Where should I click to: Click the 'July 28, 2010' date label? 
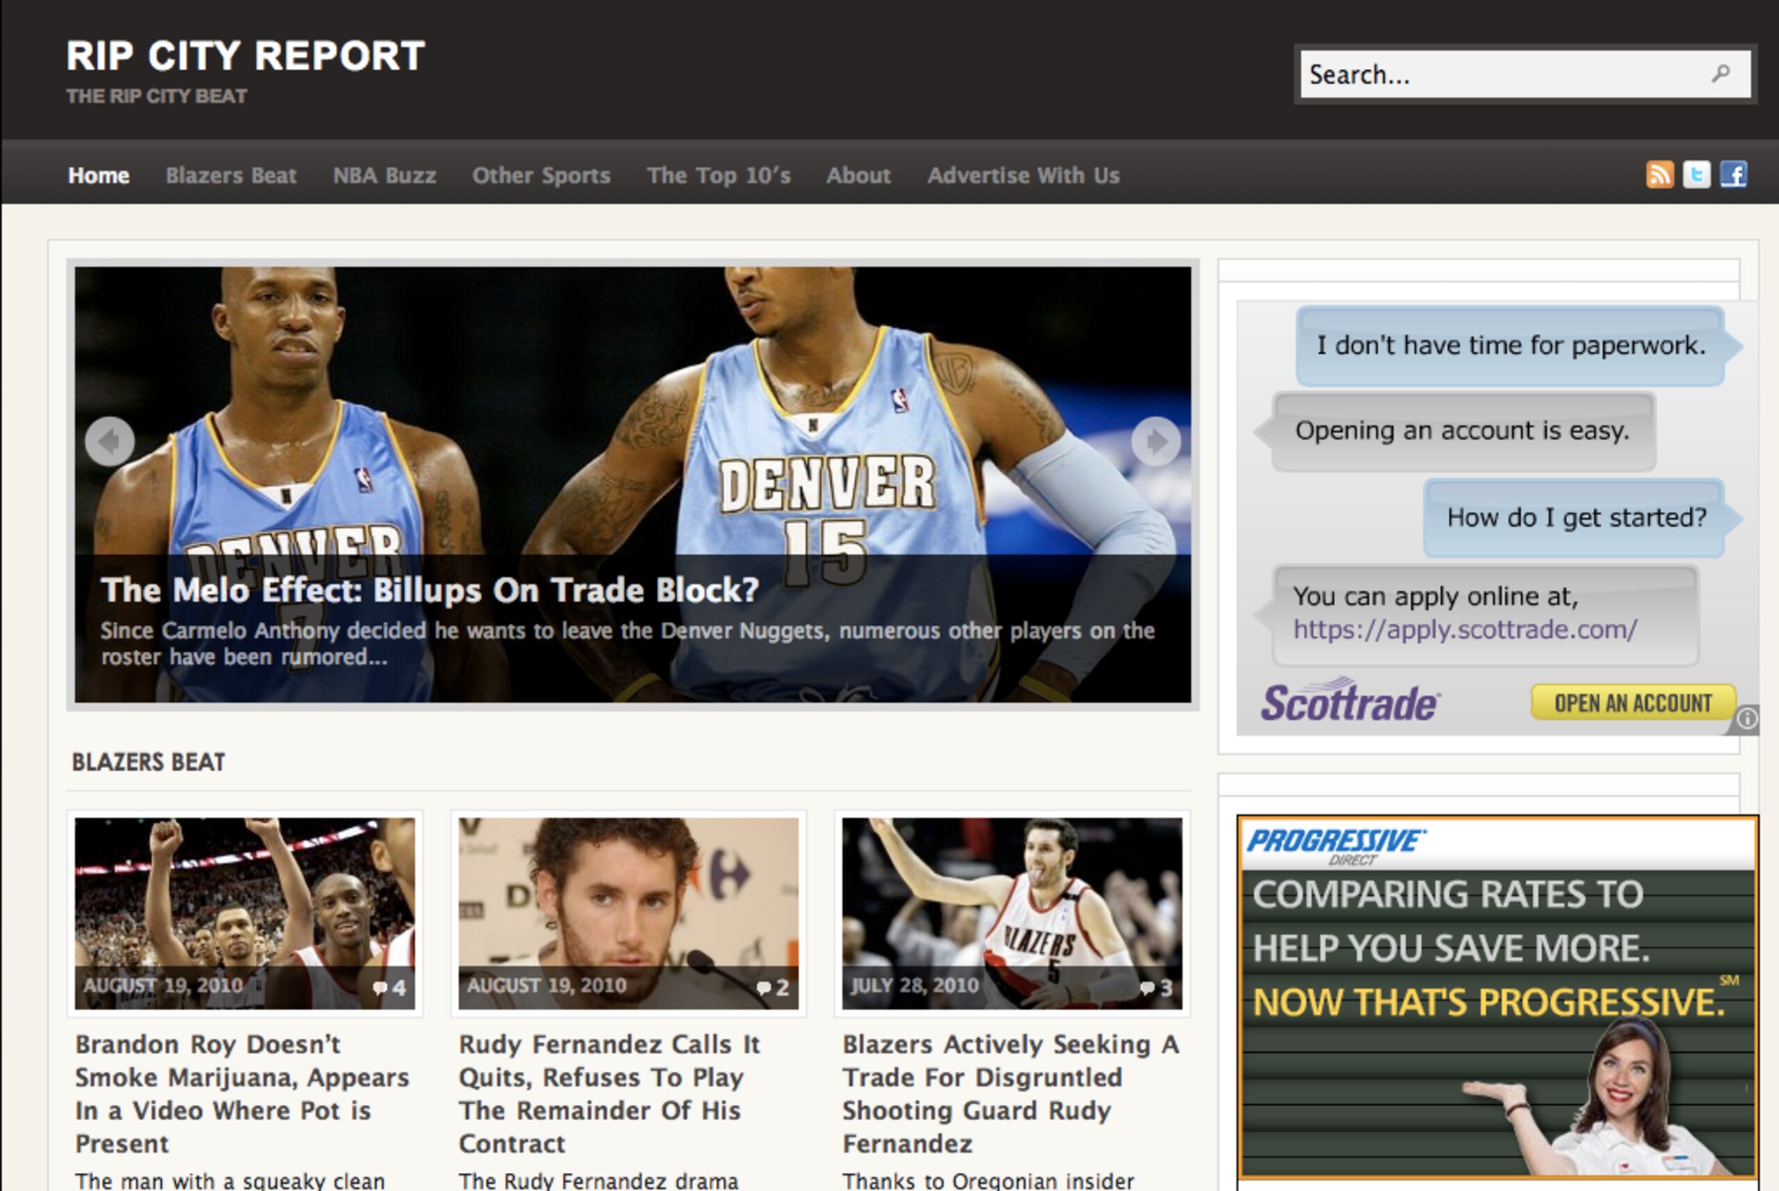(914, 986)
